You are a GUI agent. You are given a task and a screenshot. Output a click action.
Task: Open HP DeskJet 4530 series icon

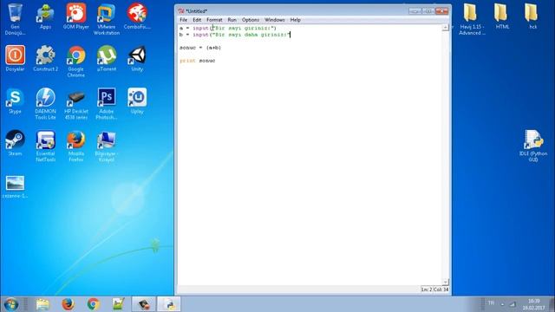(x=75, y=104)
